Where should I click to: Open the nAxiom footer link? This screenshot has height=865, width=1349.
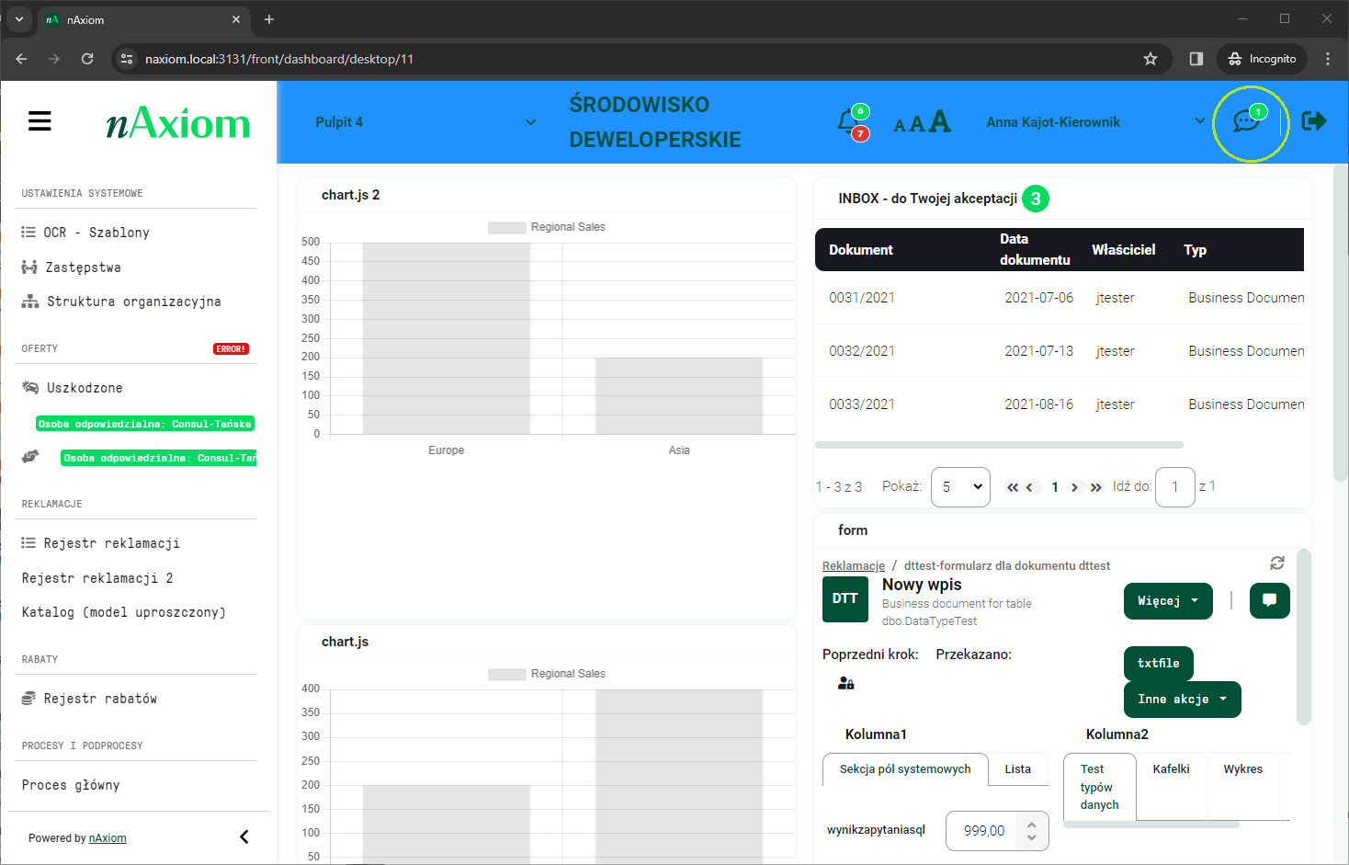pos(108,838)
